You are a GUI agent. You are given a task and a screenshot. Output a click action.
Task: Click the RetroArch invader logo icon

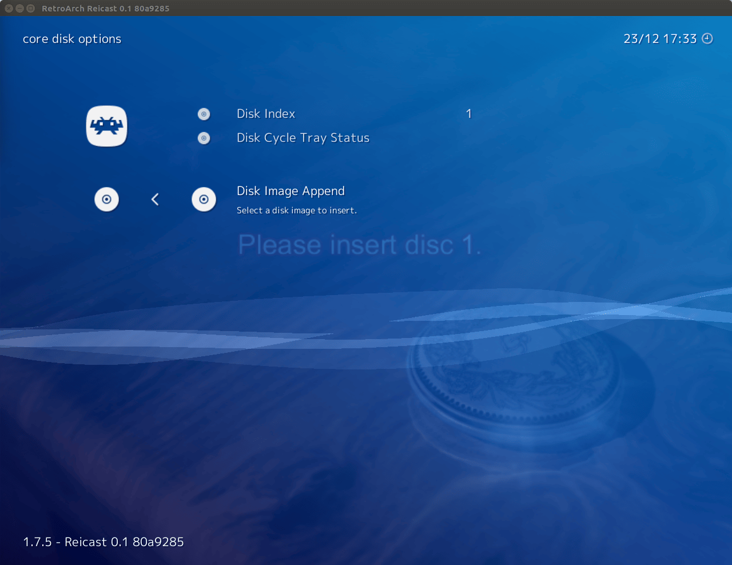point(106,126)
